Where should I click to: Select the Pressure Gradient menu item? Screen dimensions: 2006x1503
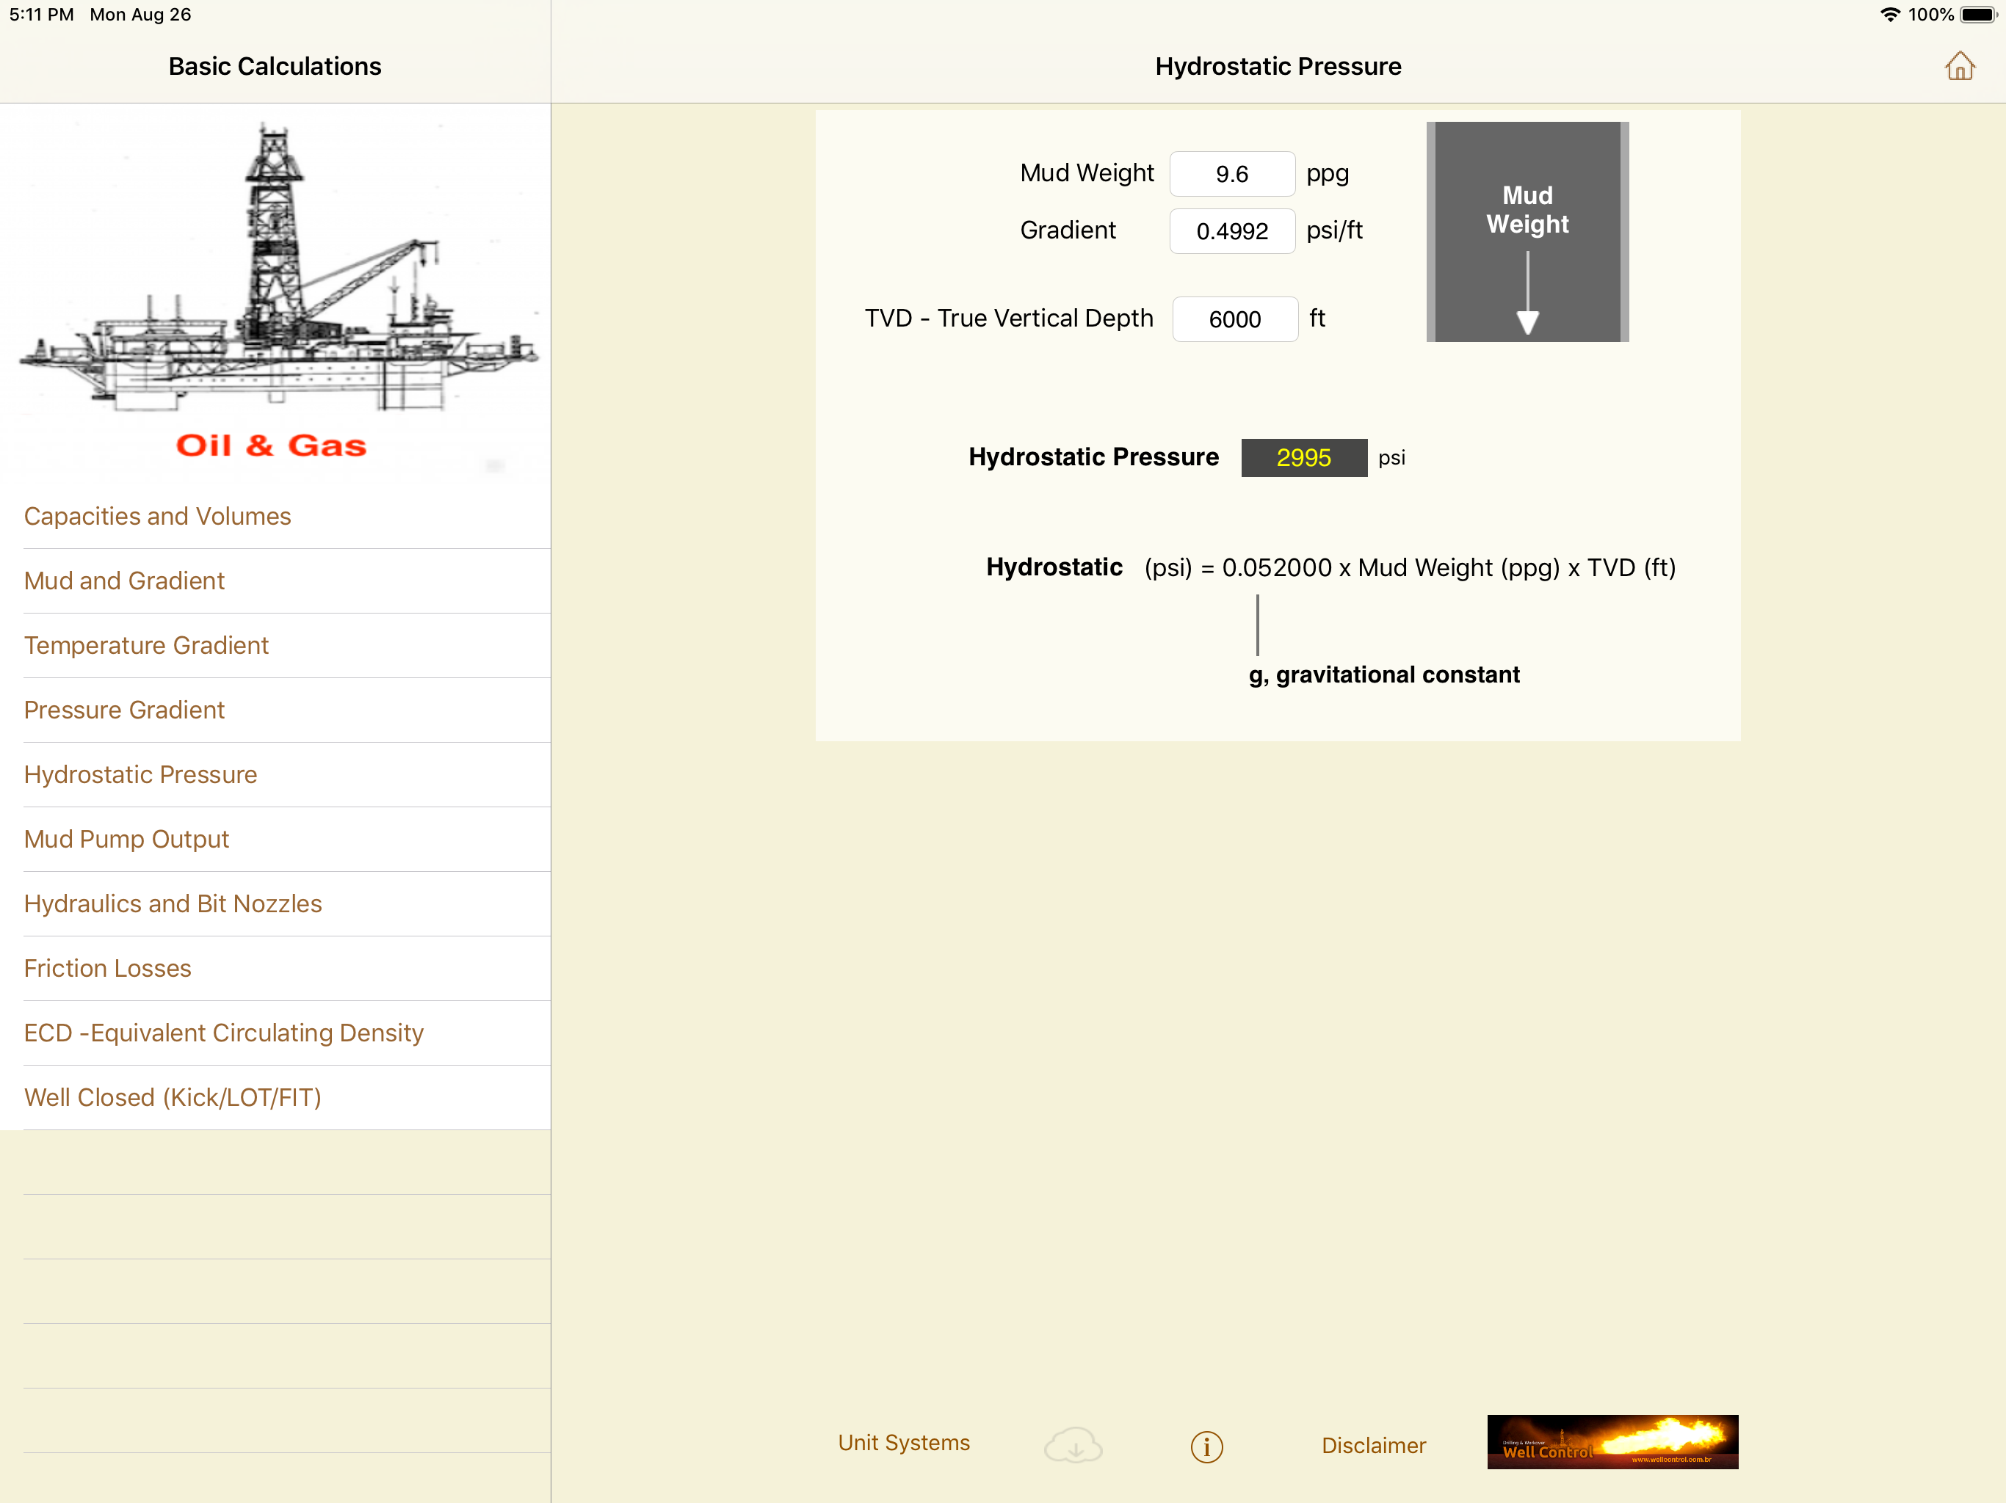click(124, 710)
